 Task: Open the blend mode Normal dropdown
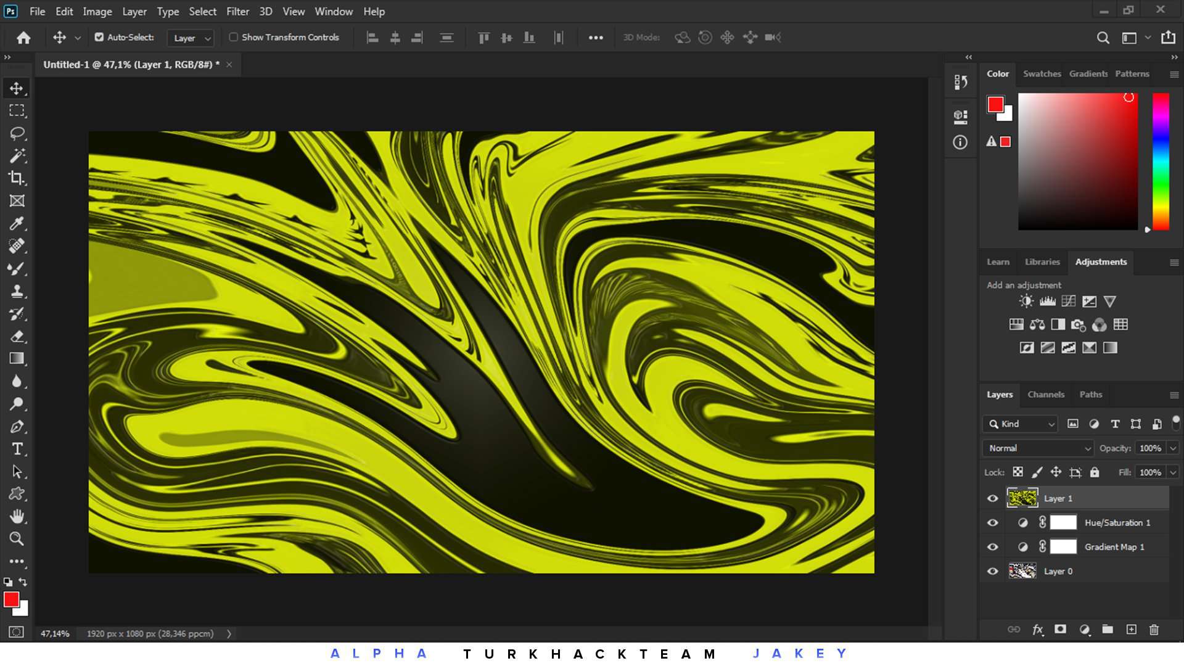tap(1038, 448)
